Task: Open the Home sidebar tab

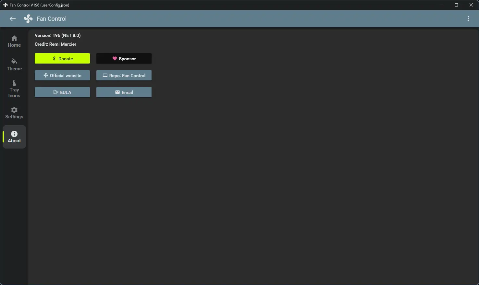Action: click(14, 41)
